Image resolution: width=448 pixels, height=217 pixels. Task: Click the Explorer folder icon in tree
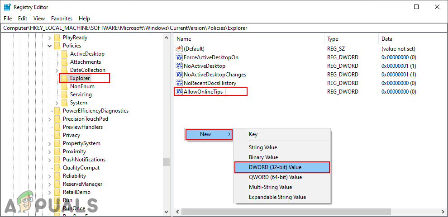pos(64,78)
